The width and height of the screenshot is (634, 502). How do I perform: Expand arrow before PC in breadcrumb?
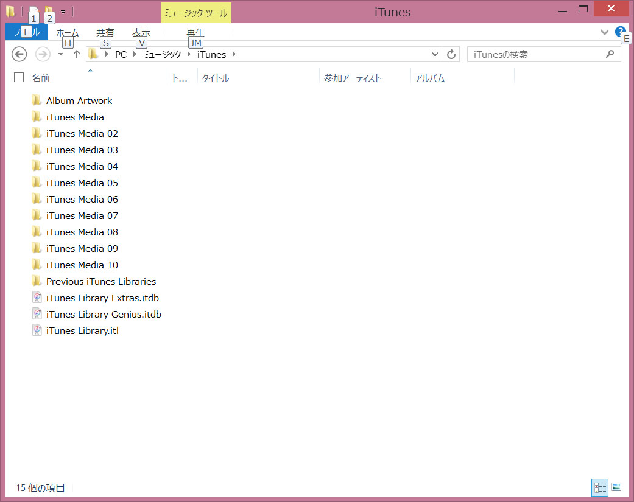[107, 54]
